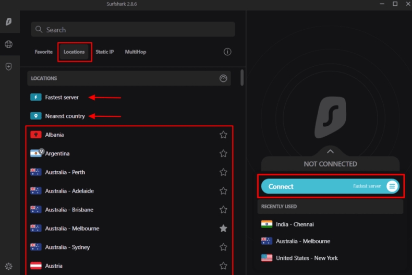Favorite the Albania server with its star
412x275 pixels.
click(223, 135)
